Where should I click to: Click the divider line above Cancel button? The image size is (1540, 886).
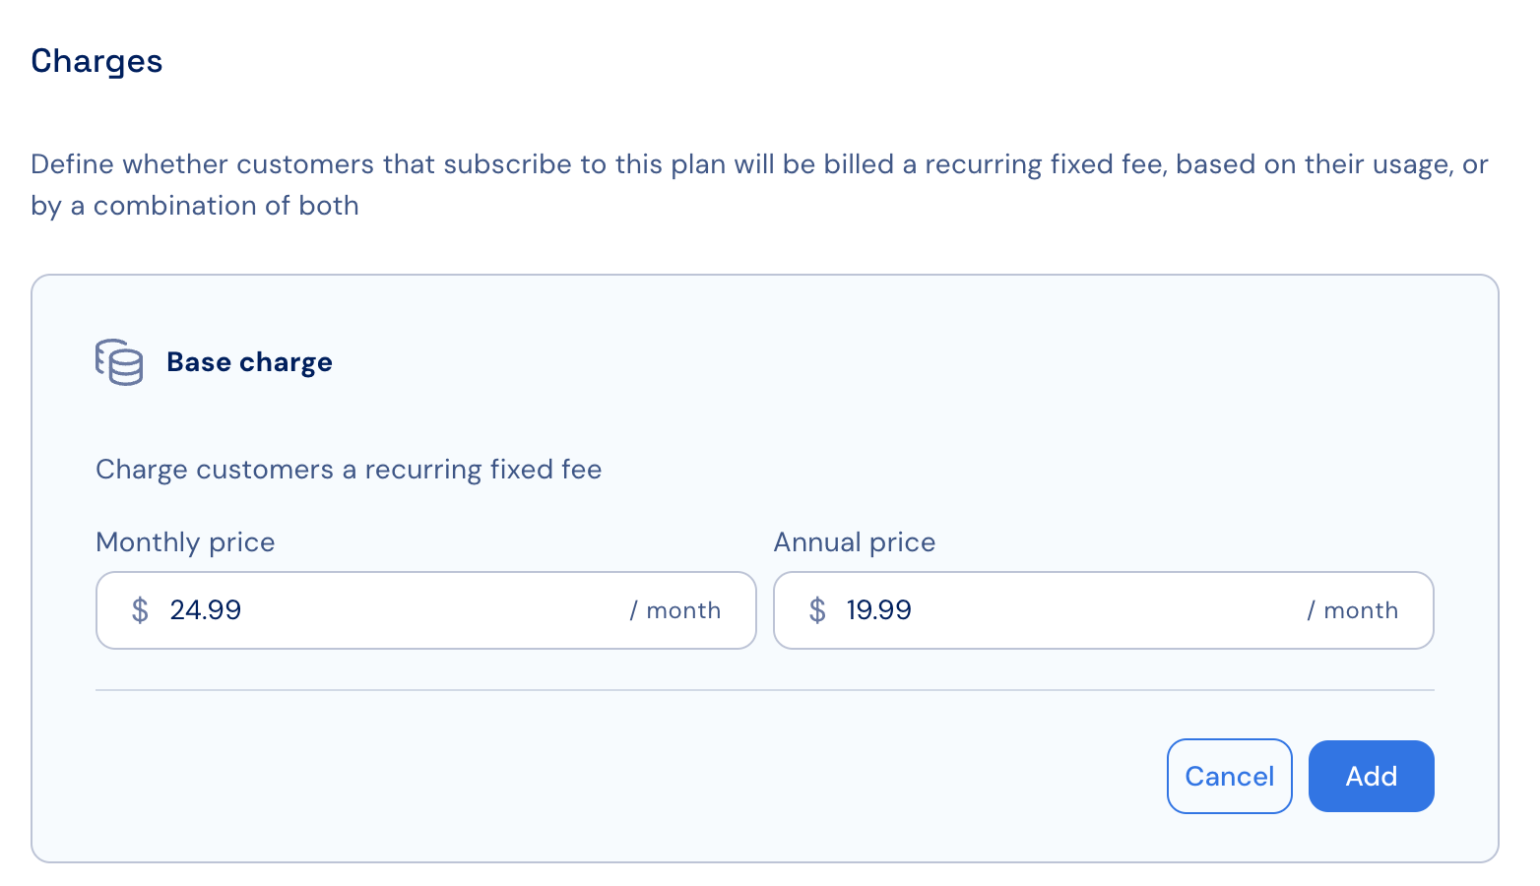click(765, 690)
